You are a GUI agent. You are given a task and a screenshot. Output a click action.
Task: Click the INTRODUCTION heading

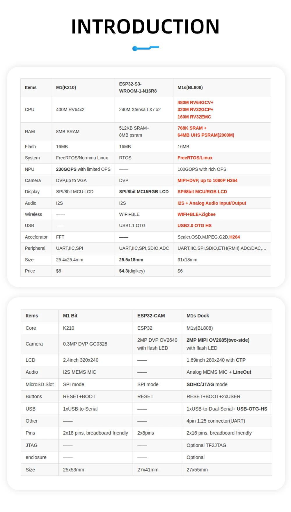coord(145,27)
